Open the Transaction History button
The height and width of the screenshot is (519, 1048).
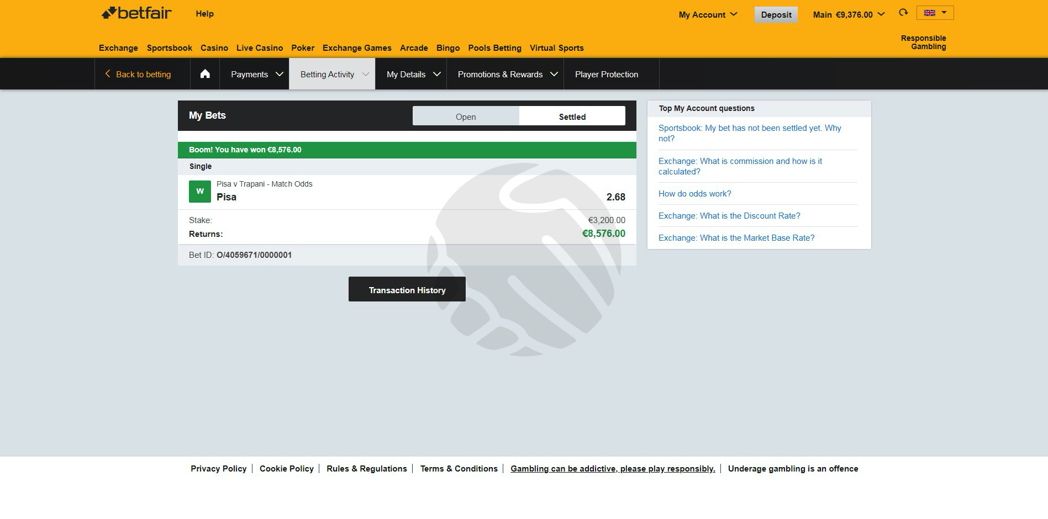tap(407, 289)
